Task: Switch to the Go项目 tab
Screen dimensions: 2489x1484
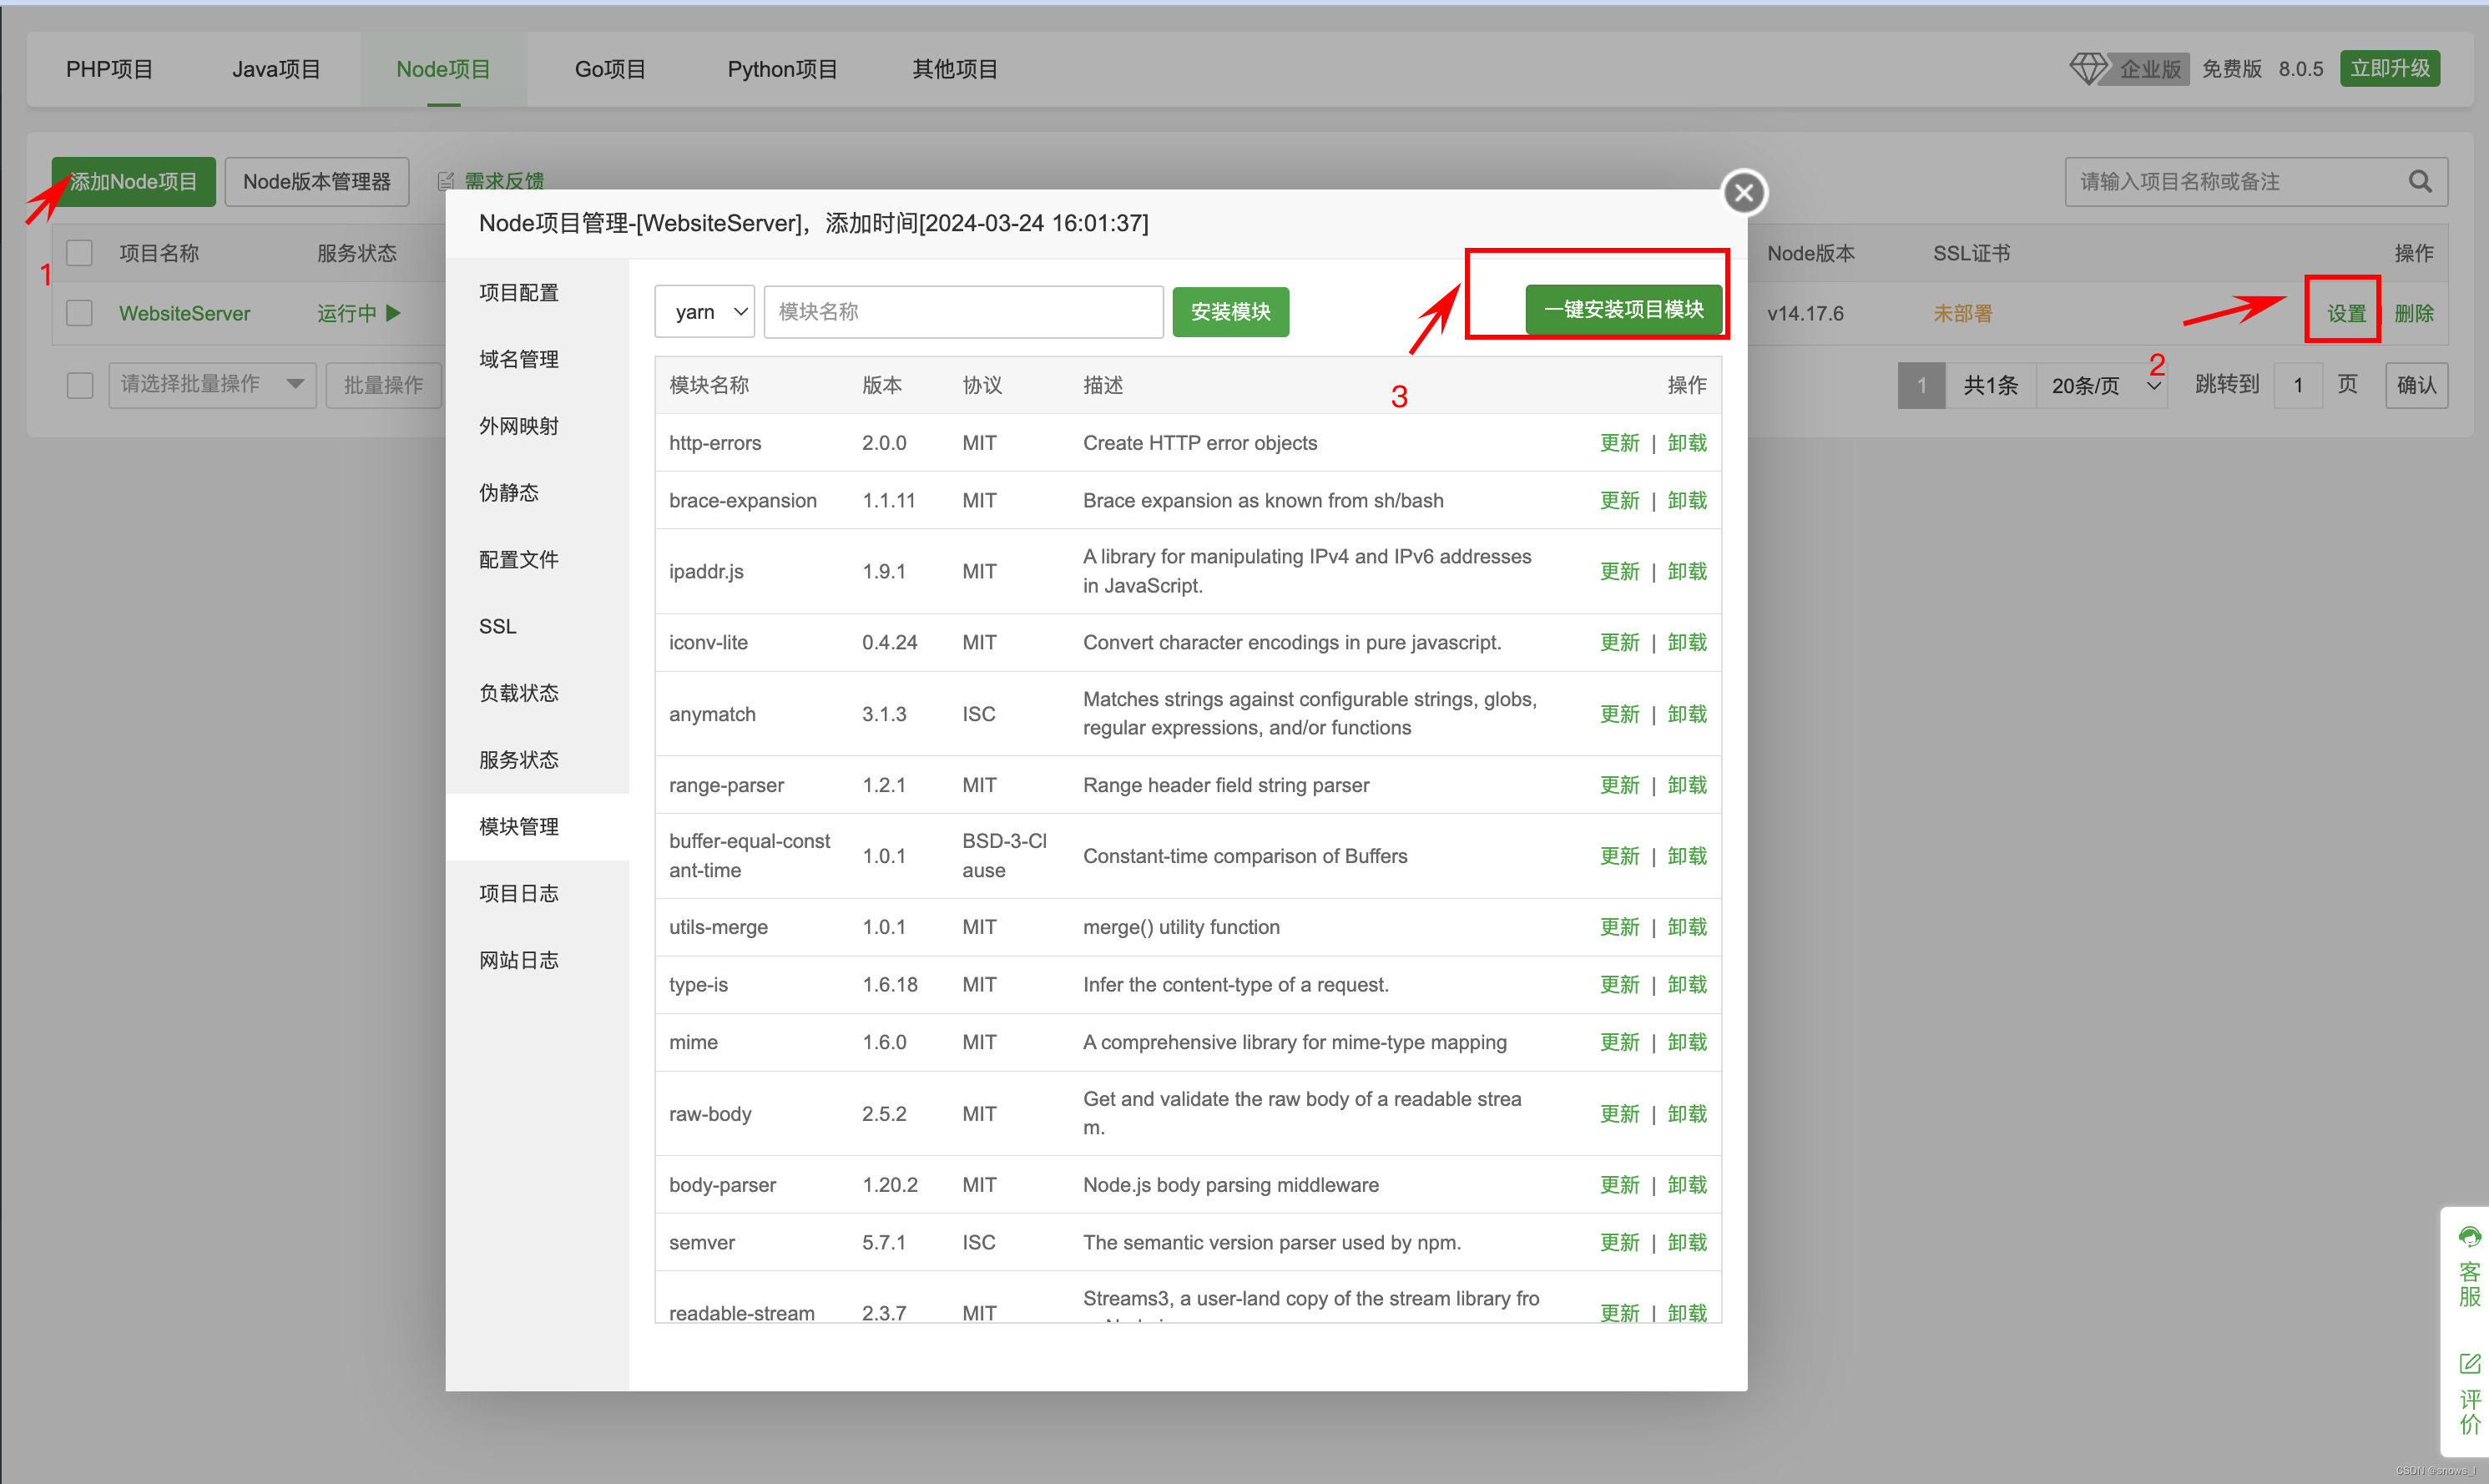Action: coord(610,69)
